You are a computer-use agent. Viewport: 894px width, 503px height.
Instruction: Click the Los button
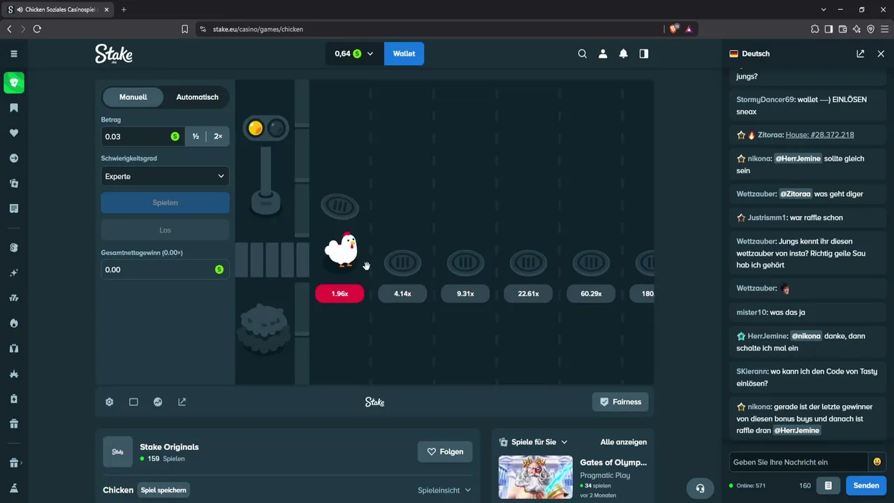click(166, 230)
